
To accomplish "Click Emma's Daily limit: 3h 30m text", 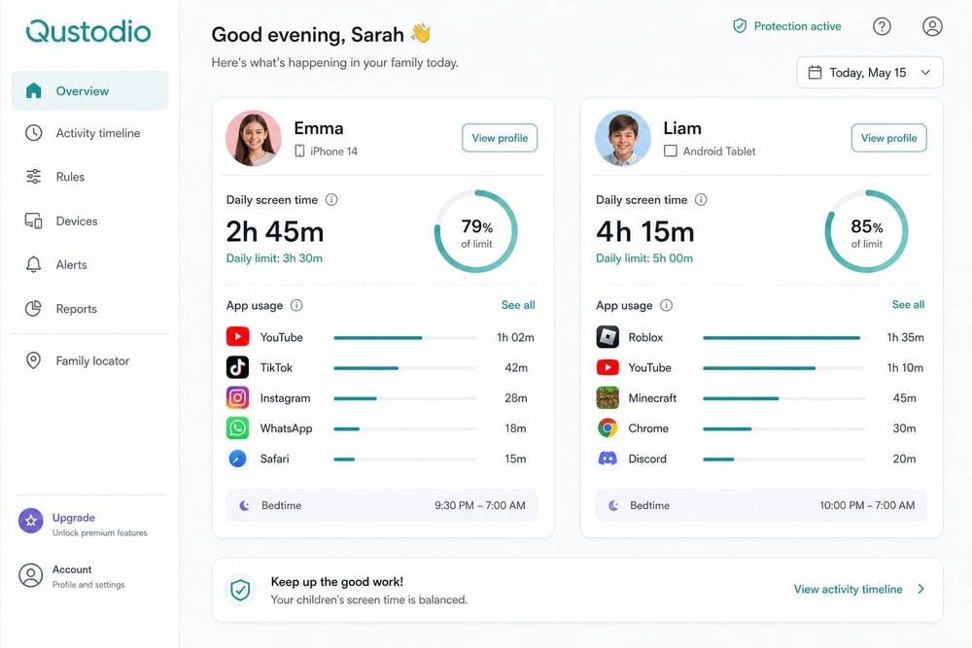I will pos(274,258).
